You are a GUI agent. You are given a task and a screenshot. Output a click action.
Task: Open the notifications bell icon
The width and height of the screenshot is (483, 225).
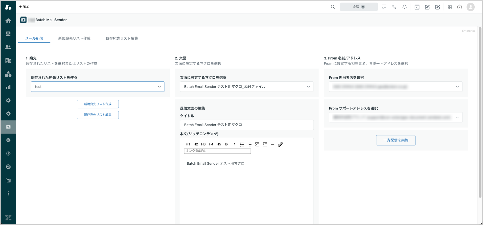pos(404,7)
